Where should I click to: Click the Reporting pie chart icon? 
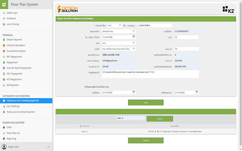(x=4, y=139)
